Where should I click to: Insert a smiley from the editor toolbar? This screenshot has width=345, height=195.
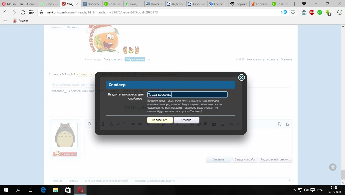[x=186, y=124]
